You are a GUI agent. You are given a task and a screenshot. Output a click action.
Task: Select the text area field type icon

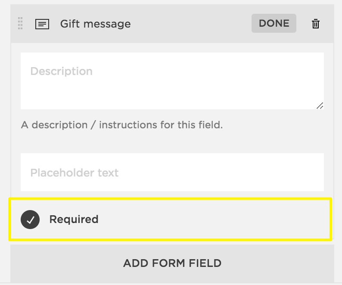(42, 24)
